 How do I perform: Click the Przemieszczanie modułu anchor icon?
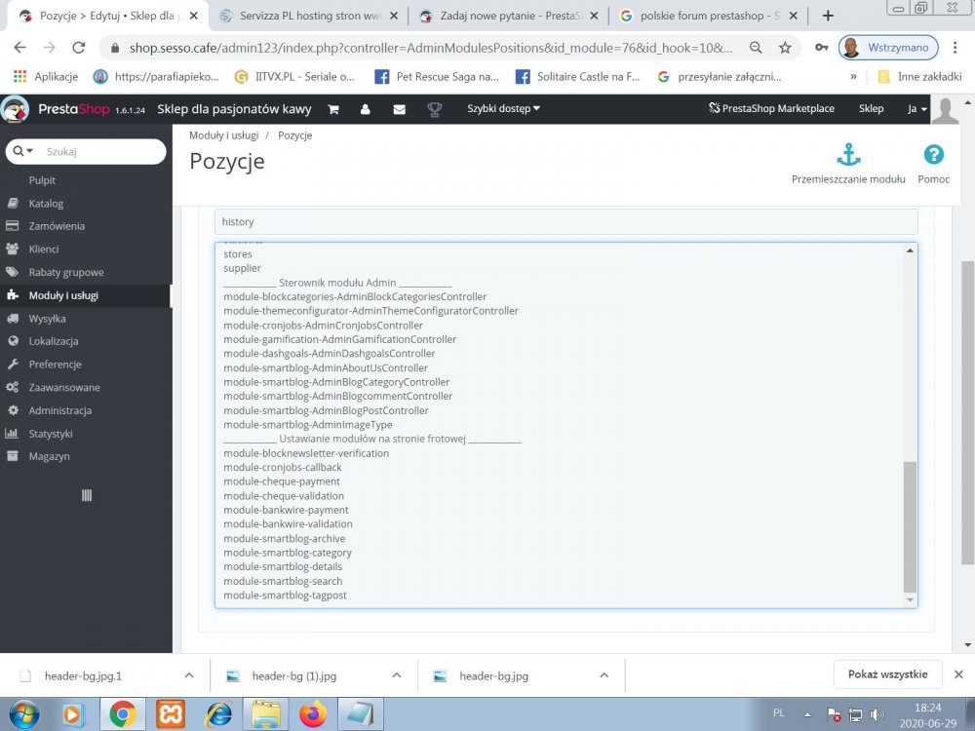click(x=848, y=154)
